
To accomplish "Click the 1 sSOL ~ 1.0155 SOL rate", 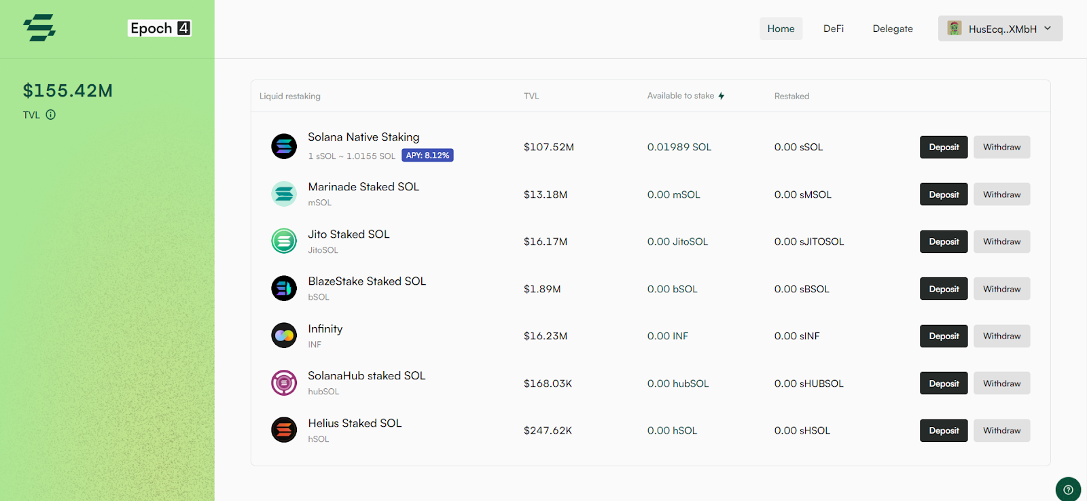I will pos(351,156).
